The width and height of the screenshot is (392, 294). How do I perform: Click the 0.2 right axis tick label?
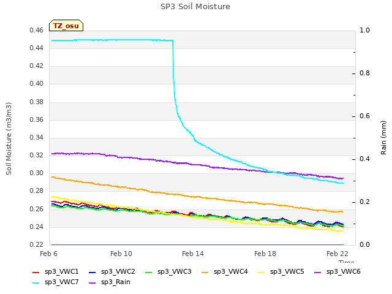pos(364,202)
